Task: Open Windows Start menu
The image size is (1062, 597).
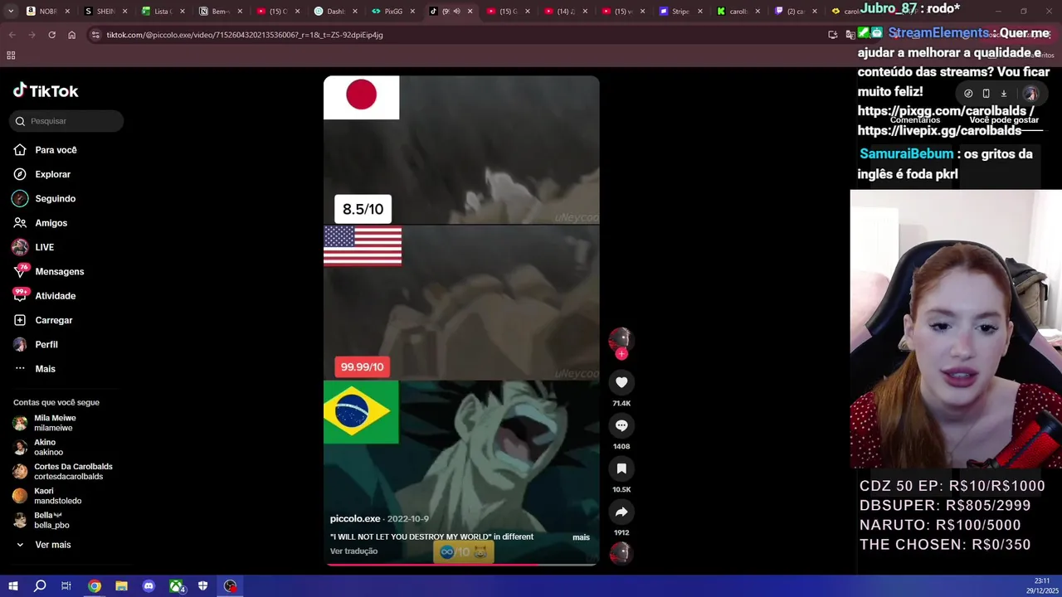Action: point(13,586)
